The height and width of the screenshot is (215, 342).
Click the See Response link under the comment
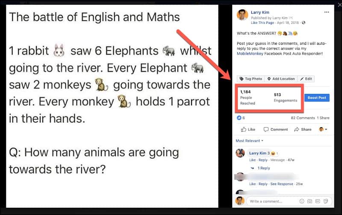pyautogui.click(x=282, y=184)
